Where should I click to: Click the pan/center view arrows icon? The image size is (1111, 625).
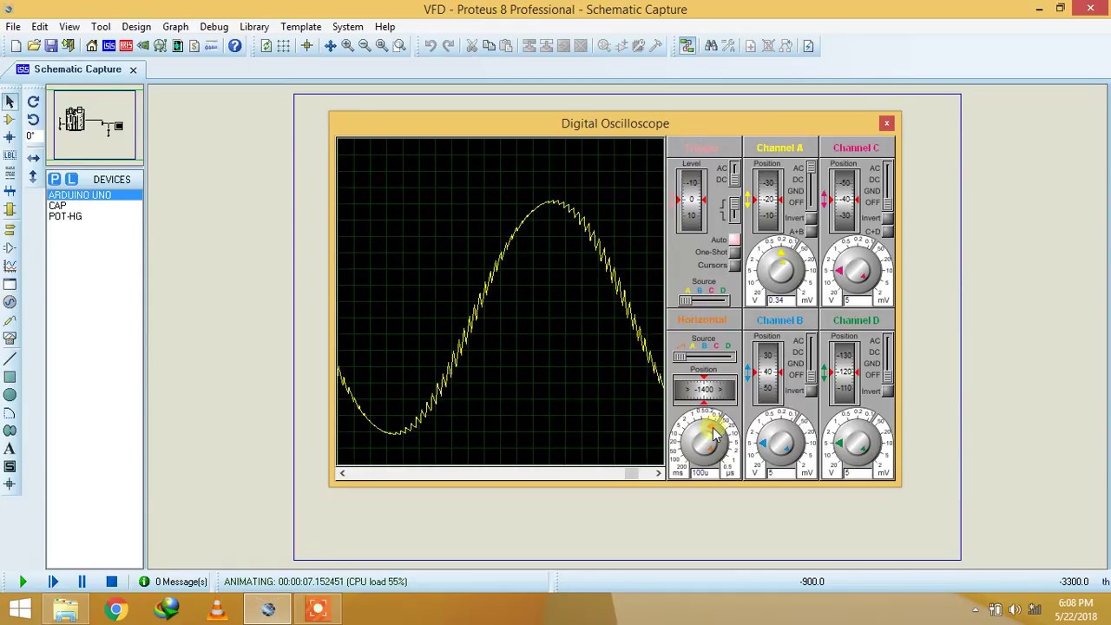pyautogui.click(x=330, y=46)
